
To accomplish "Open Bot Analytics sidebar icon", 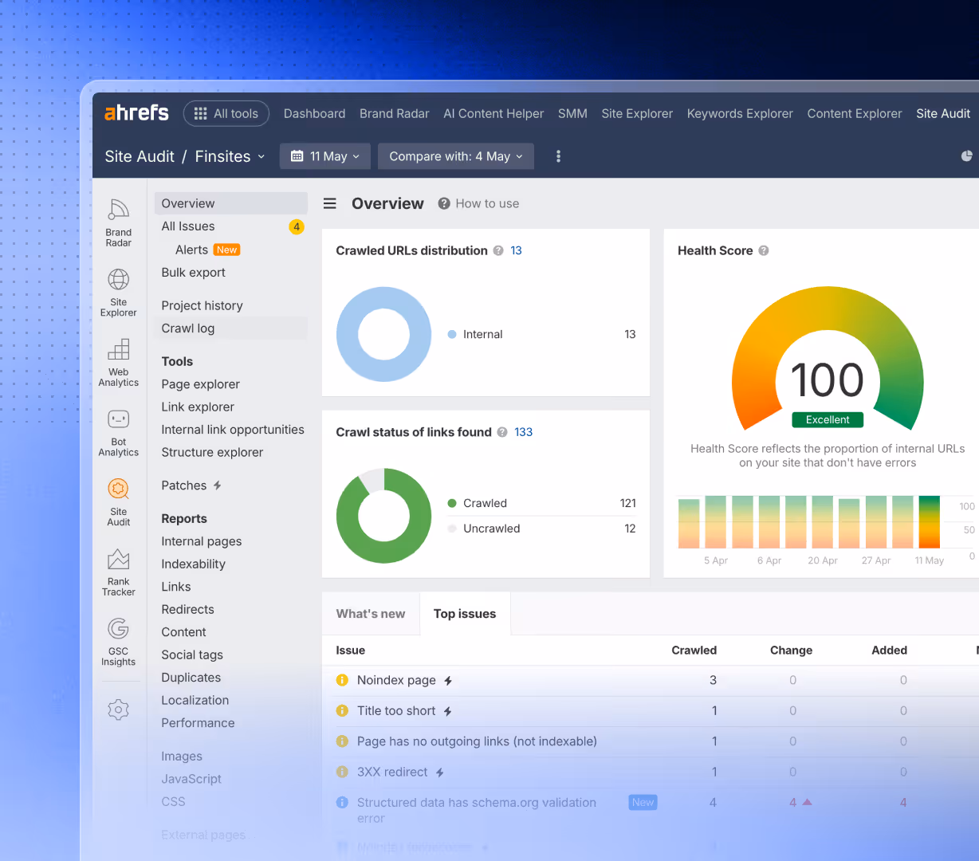I will coord(118,432).
